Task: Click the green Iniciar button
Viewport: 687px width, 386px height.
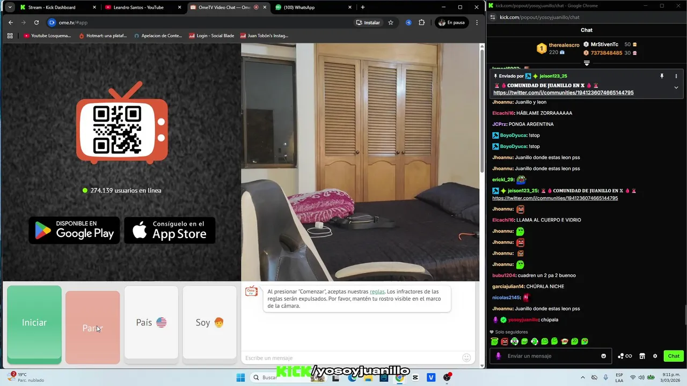Action: tap(34, 323)
